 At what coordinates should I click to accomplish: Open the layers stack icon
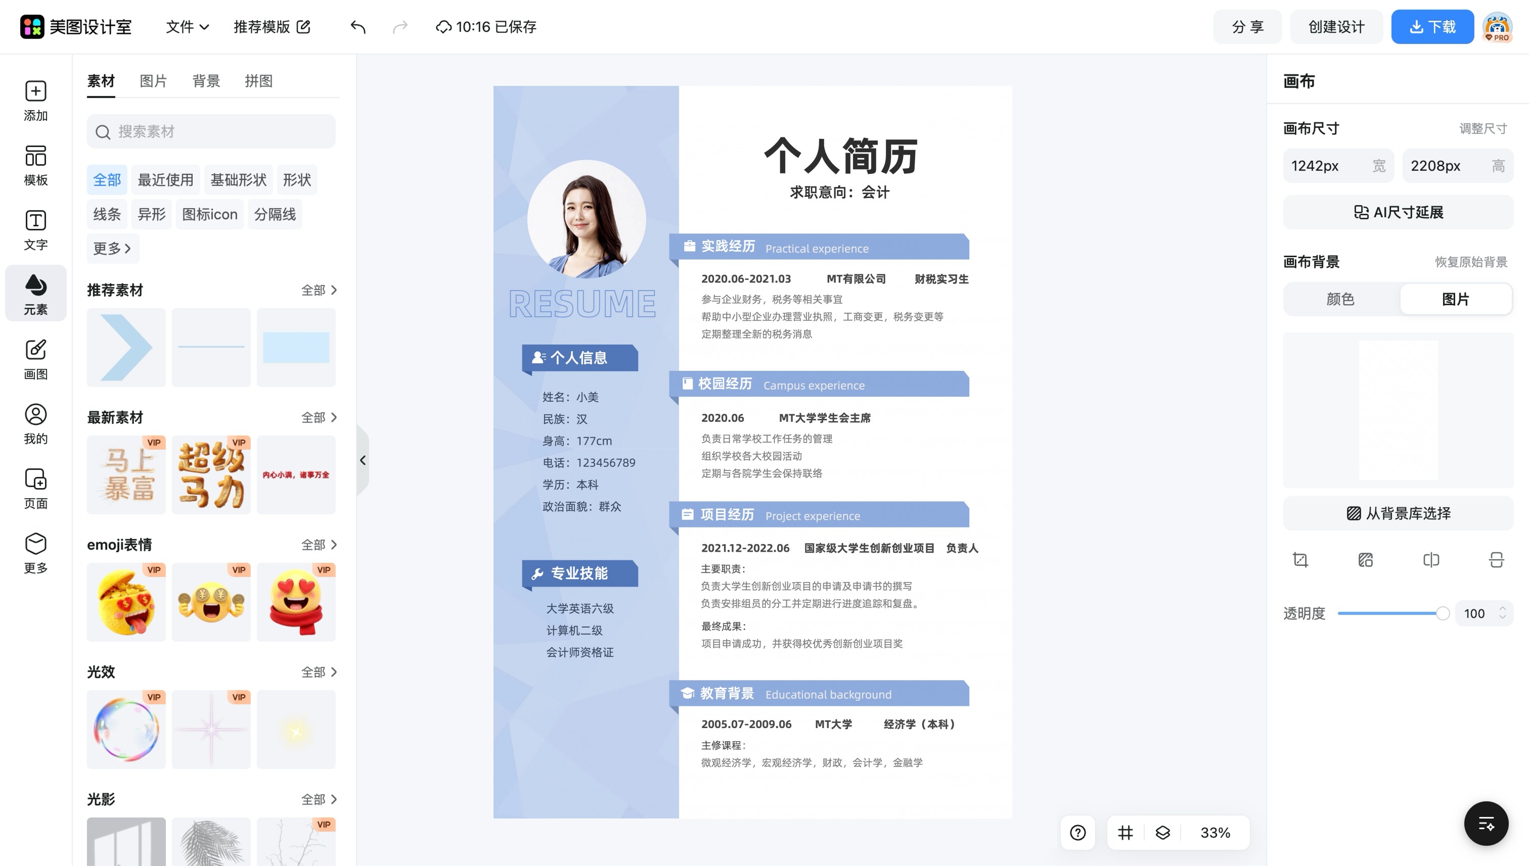click(1162, 833)
